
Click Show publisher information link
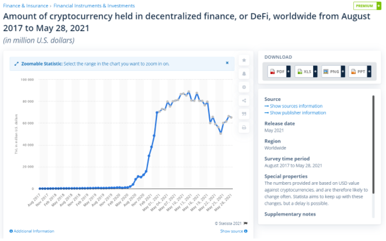[295, 113]
